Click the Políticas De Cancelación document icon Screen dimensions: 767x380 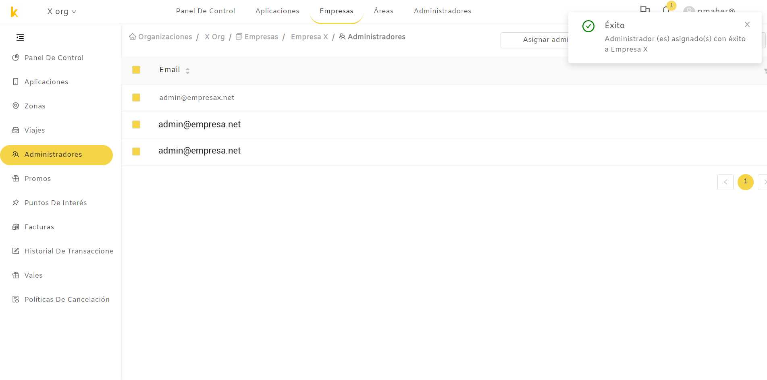tap(16, 299)
